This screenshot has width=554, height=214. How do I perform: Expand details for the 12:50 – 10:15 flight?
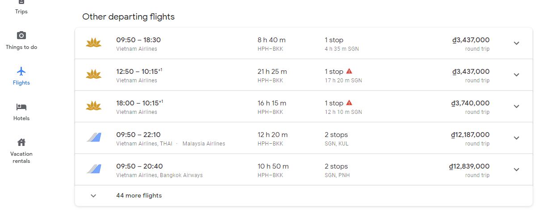[x=516, y=75]
